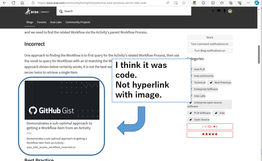
Task: Open the user avatar menu
Action: point(230,11)
